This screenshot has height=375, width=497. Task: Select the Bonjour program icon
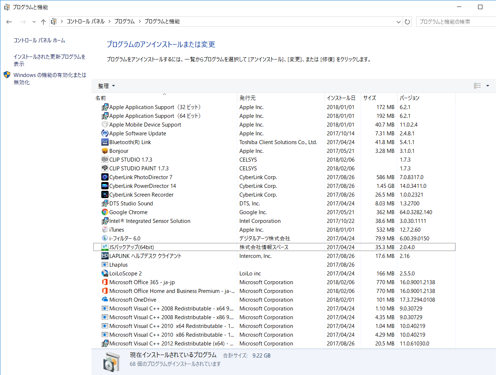pos(105,151)
